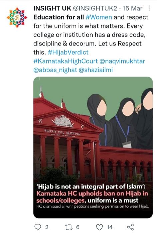Click the like count 14
158x233 pixels.
[x=110, y=227]
